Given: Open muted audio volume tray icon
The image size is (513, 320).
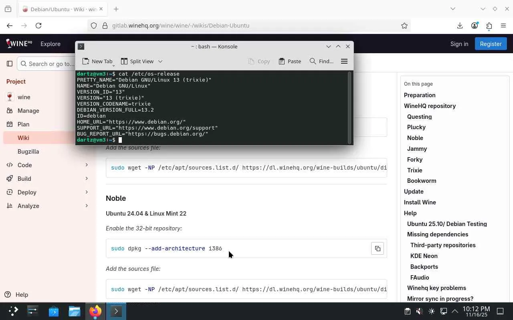Looking at the screenshot, I should (x=419, y=311).
